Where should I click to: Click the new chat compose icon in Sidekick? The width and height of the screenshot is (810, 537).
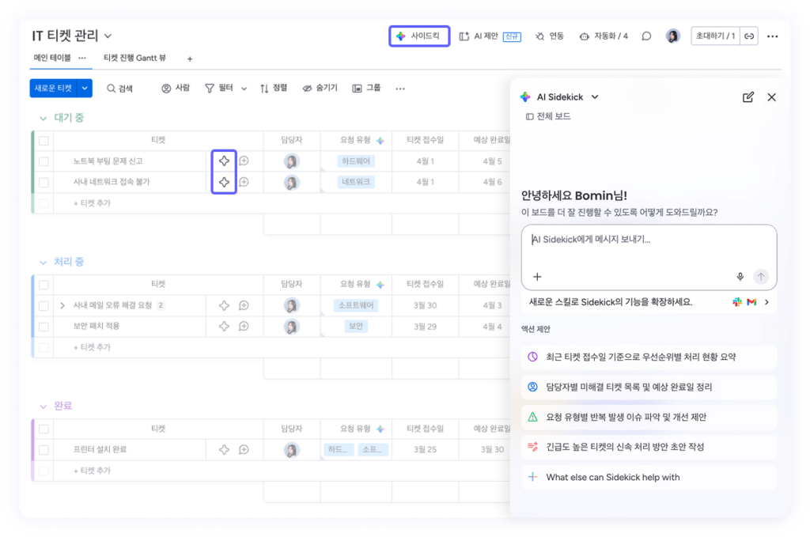point(748,97)
